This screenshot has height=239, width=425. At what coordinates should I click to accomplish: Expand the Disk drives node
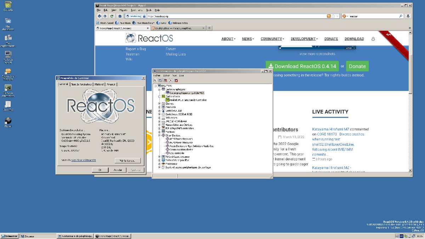coord(160,118)
